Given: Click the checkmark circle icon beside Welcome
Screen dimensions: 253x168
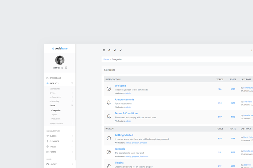Looking at the screenshot, I should (109, 89).
